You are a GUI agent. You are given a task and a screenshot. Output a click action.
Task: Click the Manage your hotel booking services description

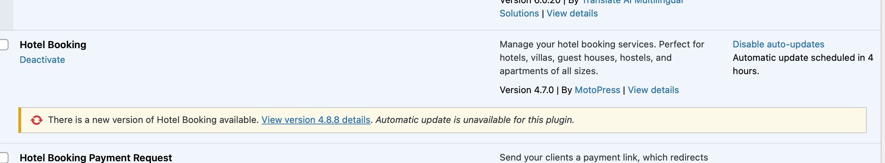tap(602, 58)
